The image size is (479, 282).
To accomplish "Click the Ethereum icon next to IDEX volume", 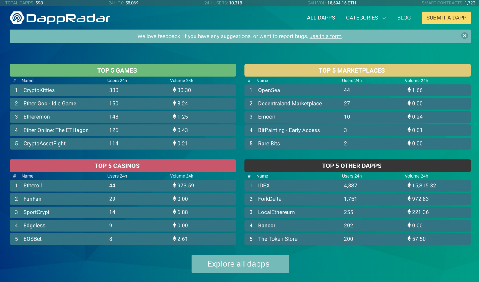I will point(409,185).
